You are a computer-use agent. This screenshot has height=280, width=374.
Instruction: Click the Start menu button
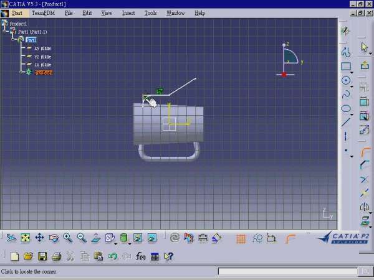pos(17,12)
